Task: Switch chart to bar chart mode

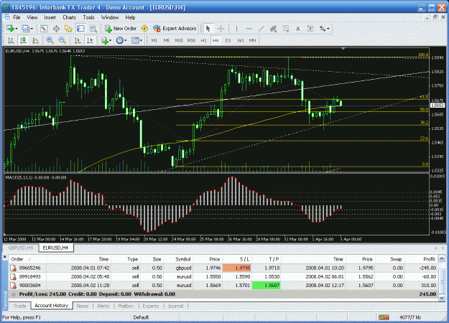Action: tap(11, 41)
